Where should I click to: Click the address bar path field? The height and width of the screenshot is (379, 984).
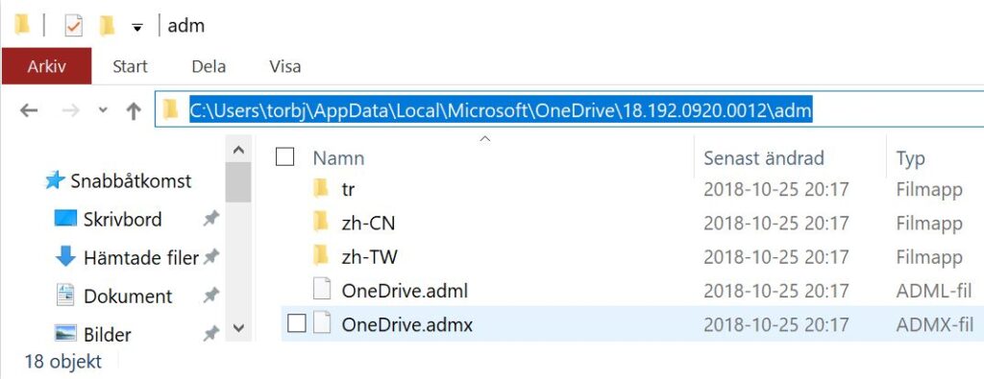569,111
